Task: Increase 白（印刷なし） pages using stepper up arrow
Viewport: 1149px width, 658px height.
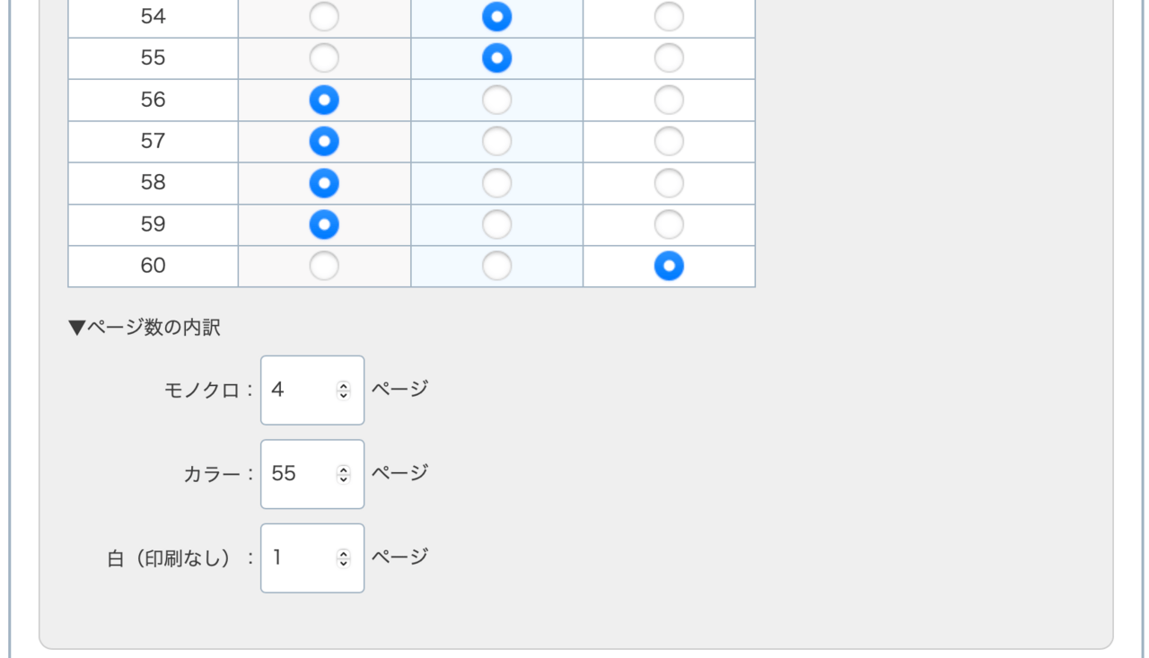Action: tap(343, 554)
